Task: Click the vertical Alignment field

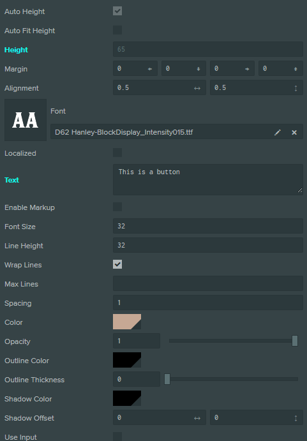Action: [257, 87]
